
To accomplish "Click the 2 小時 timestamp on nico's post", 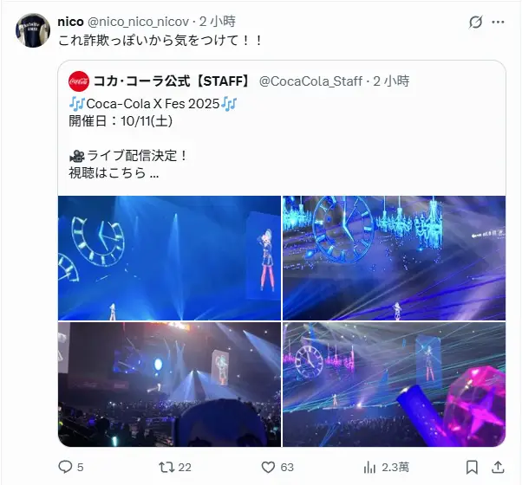I will click(218, 22).
